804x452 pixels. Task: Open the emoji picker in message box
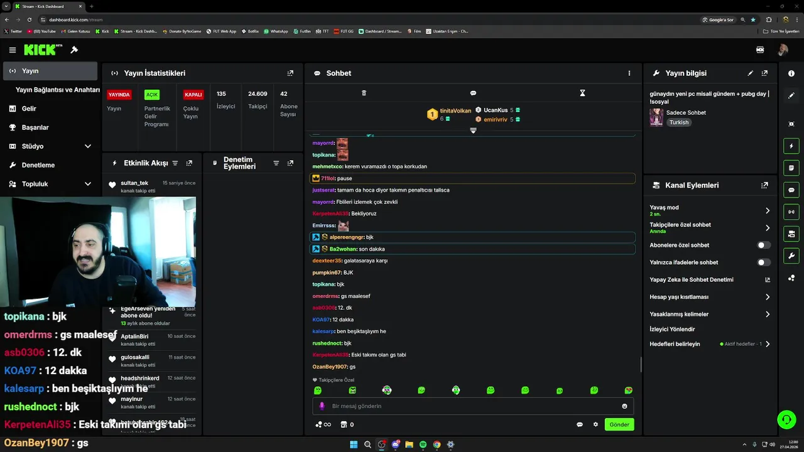[624, 406]
